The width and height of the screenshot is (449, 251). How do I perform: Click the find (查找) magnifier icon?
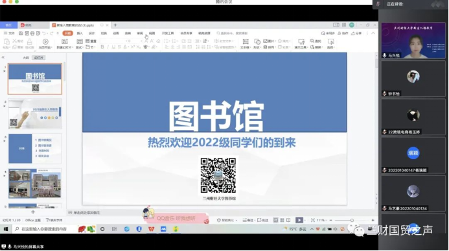click(x=312, y=41)
